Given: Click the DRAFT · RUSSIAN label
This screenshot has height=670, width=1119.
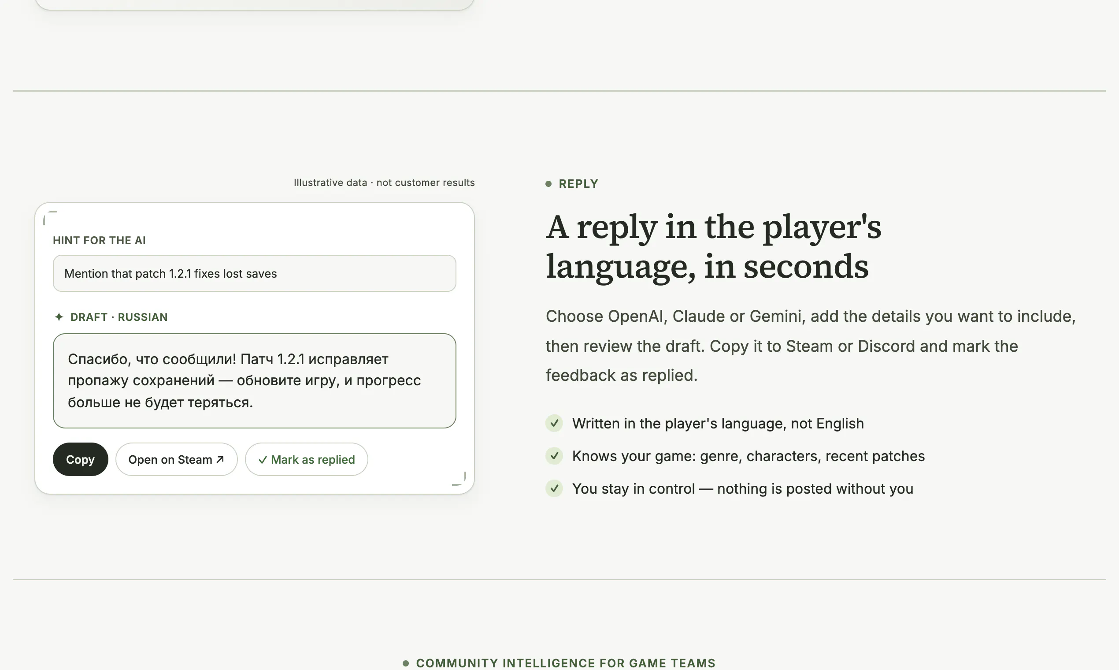Looking at the screenshot, I should (119, 317).
